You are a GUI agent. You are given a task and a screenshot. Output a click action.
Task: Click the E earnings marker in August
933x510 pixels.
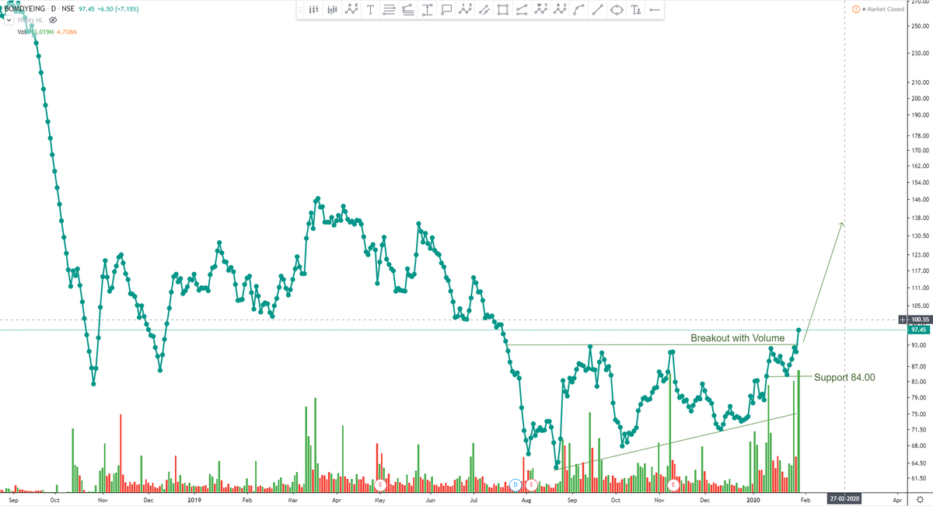point(532,484)
